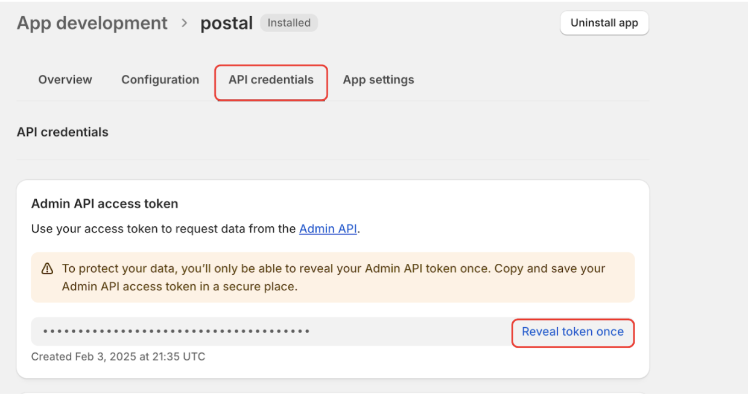The height and width of the screenshot is (396, 748).
Task: Click the 'in a secure place' warning line
Action: pos(180,287)
